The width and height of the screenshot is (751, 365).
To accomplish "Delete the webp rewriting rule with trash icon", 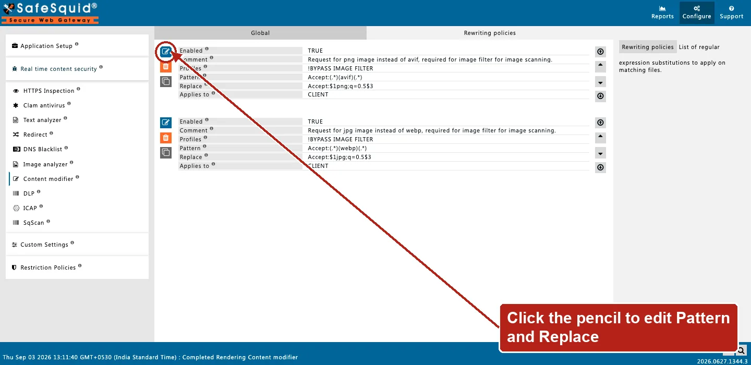I will coord(166,138).
